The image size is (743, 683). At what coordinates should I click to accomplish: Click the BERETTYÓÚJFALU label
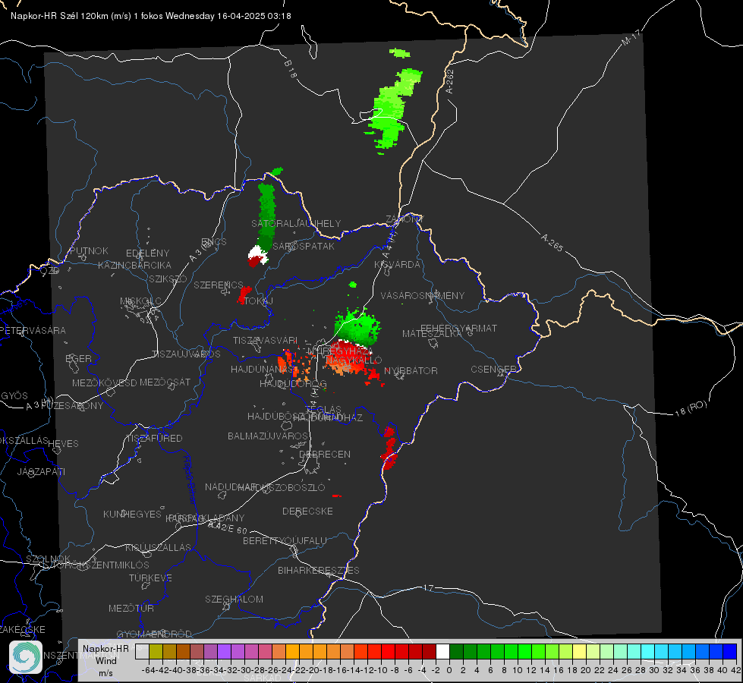(x=285, y=540)
